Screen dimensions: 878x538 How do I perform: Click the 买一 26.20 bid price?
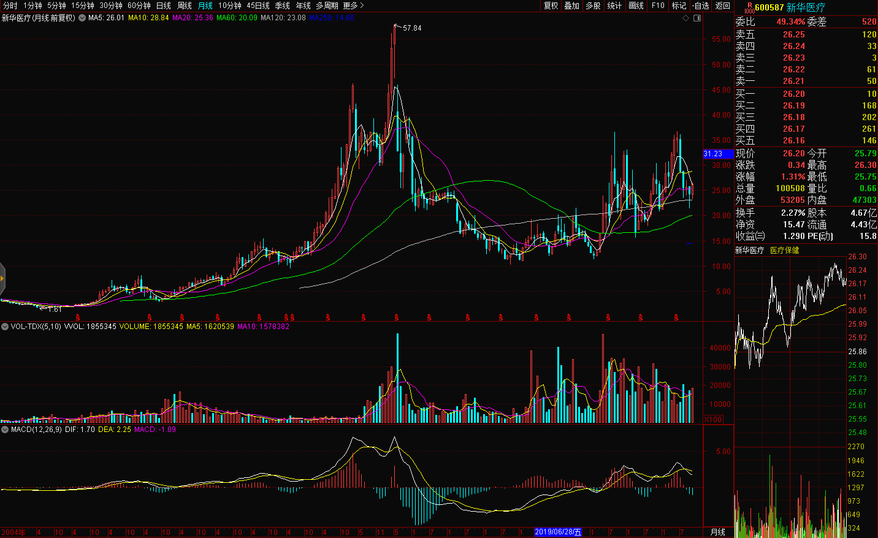(793, 94)
